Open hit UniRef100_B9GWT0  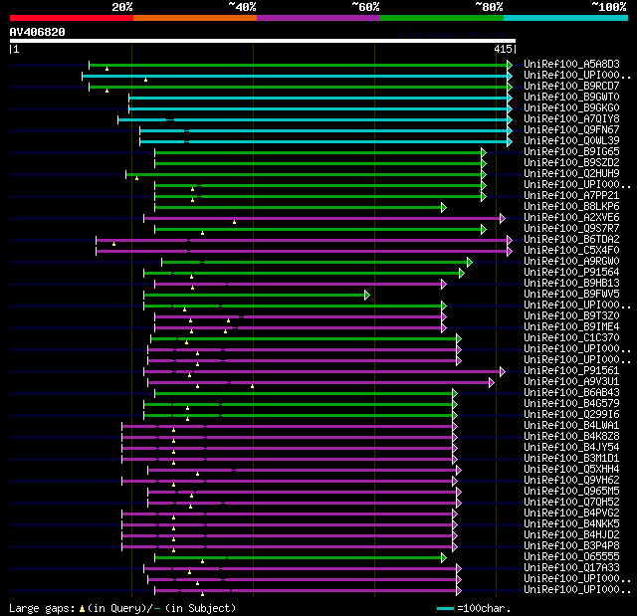(x=571, y=98)
